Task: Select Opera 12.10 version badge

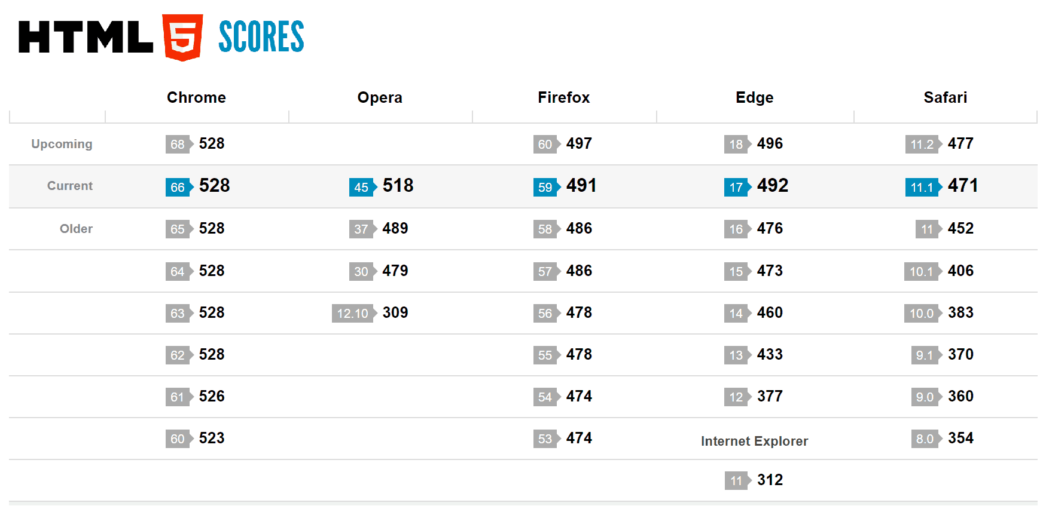Action: (x=354, y=313)
